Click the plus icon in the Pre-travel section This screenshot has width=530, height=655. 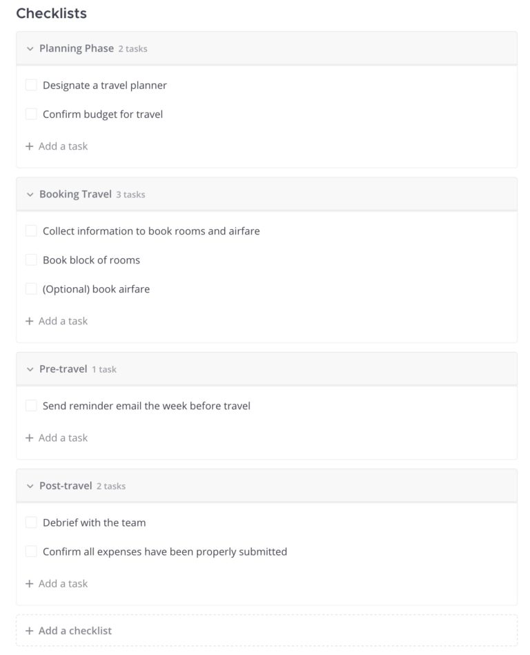[x=28, y=438]
